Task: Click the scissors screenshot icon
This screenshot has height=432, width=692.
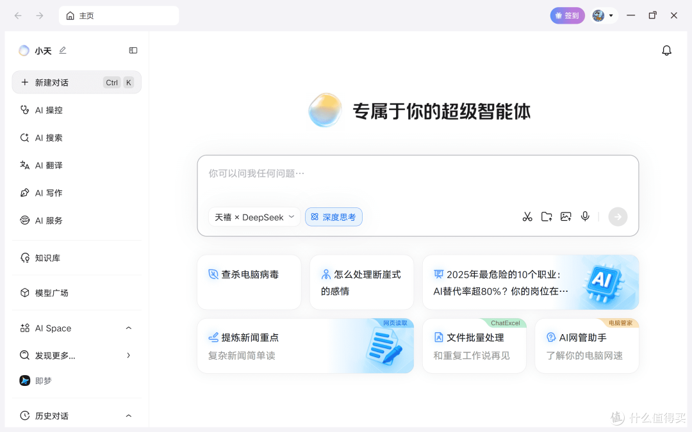Action: [x=527, y=216]
